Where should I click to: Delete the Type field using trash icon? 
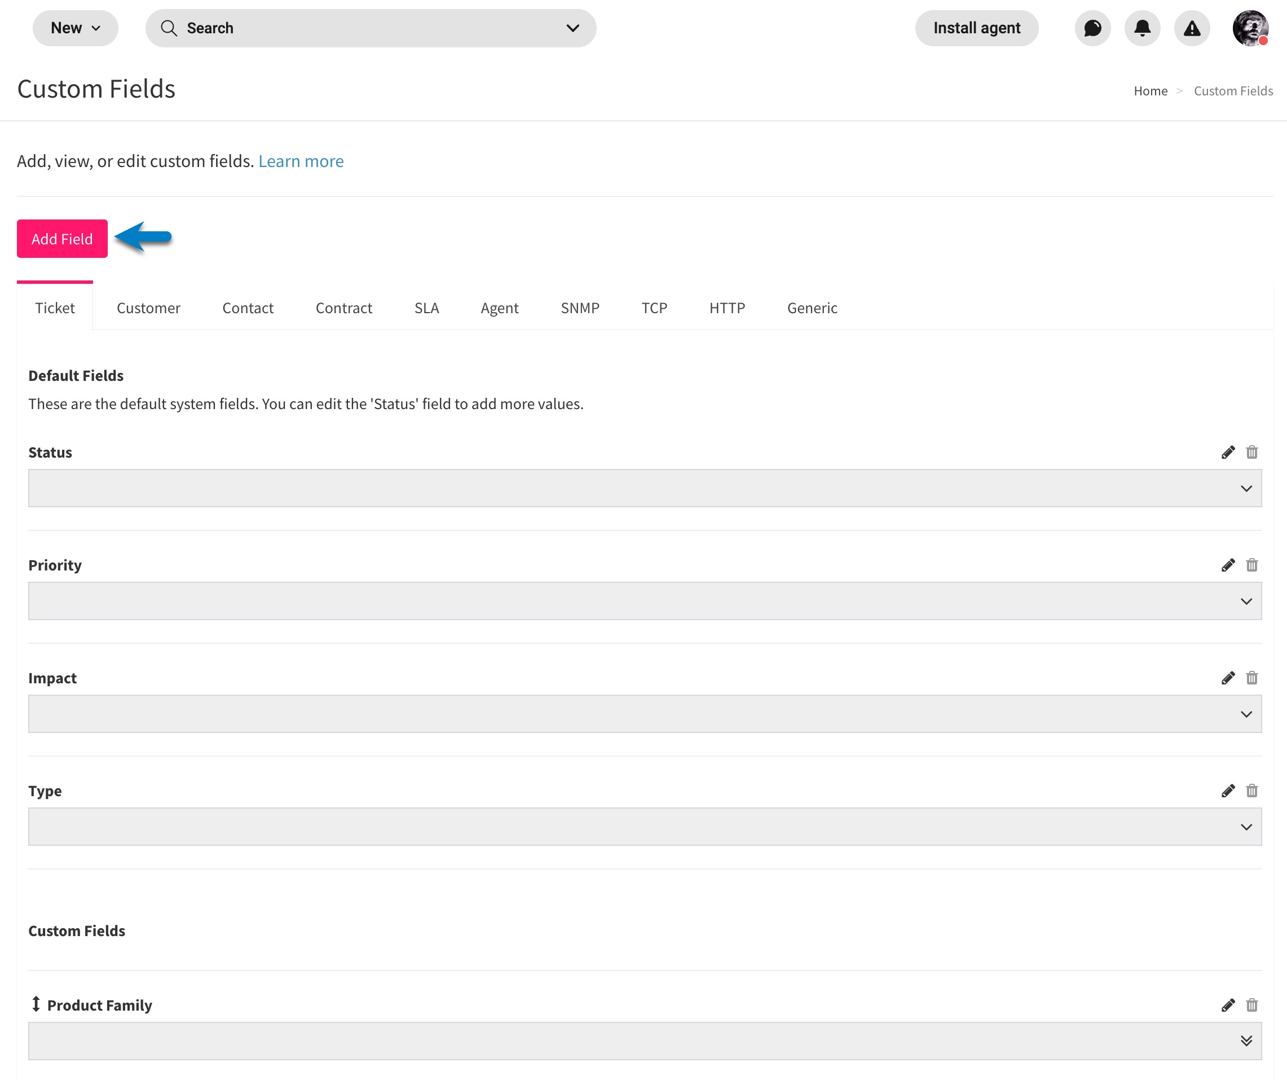(1252, 791)
